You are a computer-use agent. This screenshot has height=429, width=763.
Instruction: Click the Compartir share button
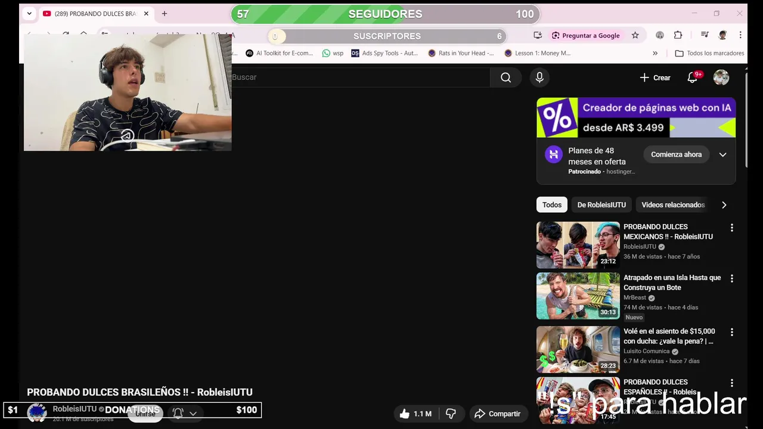498,414
